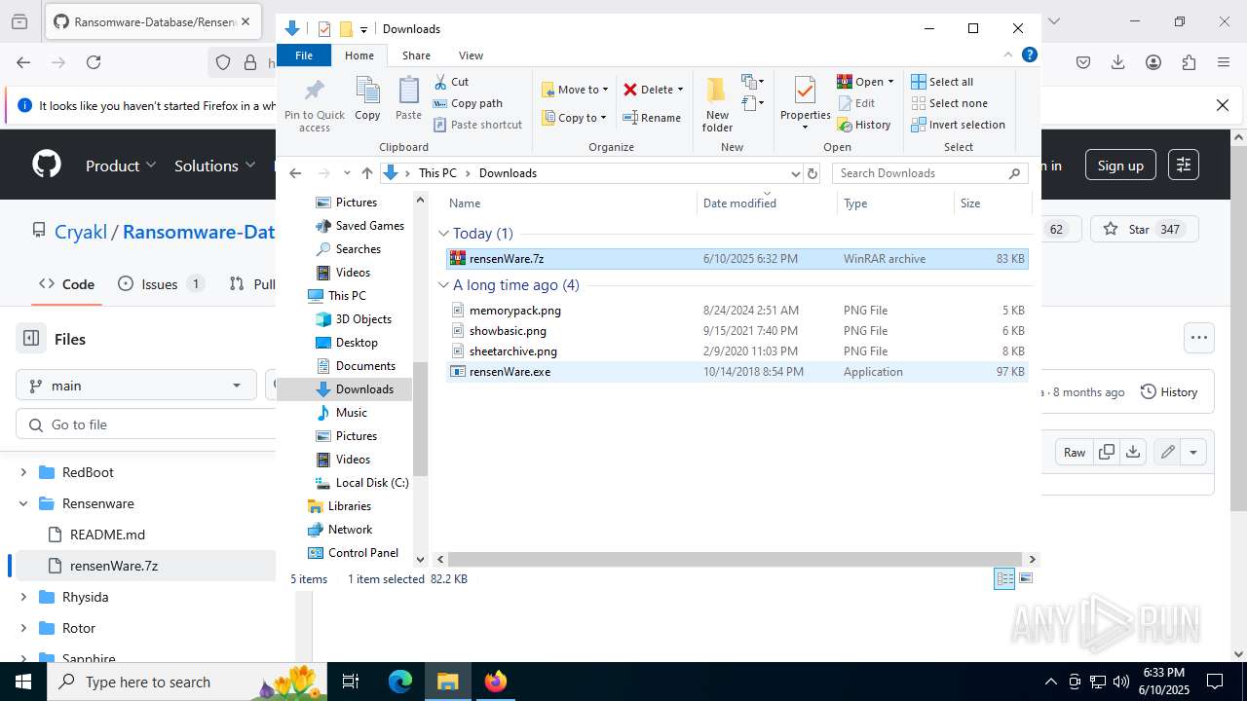Viewport: 1247px width, 701px height.
Task: Open the Move to dropdown
Action: [575, 90]
